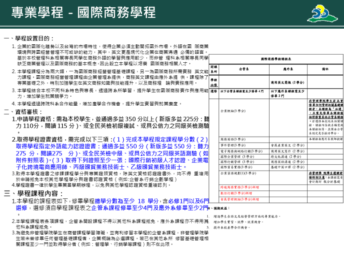This screenshot has height=258, width=344.
Task: Click the 企管系 column header
Action: [x=244, y=70]
